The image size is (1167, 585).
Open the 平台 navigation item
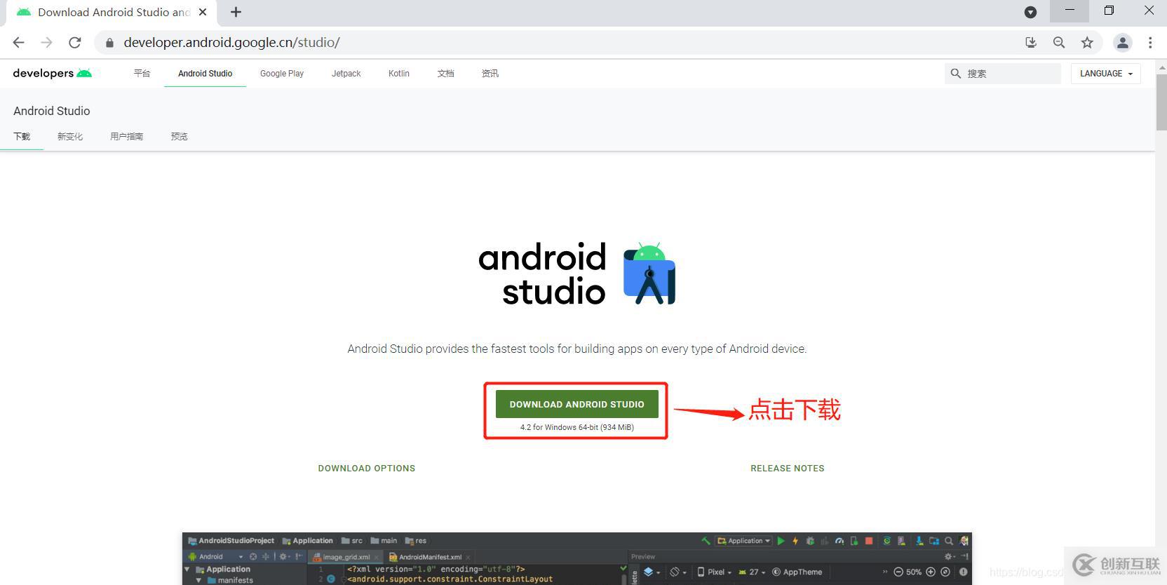coord(142,73)
